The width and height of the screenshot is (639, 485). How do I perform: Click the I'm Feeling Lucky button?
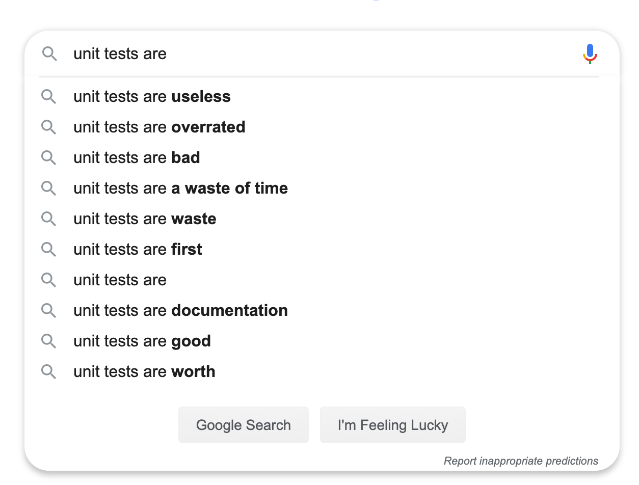point(393,425)
